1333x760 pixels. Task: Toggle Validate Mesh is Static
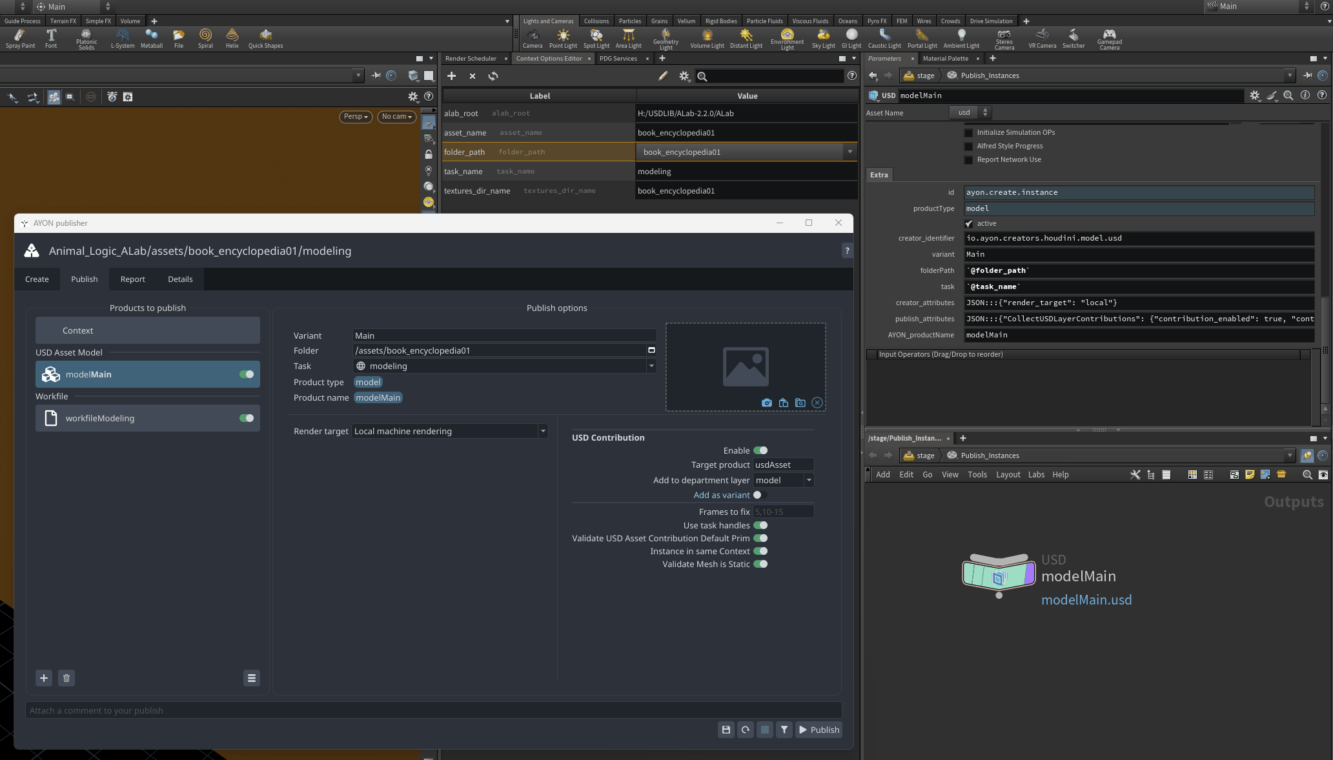(760, 564)
